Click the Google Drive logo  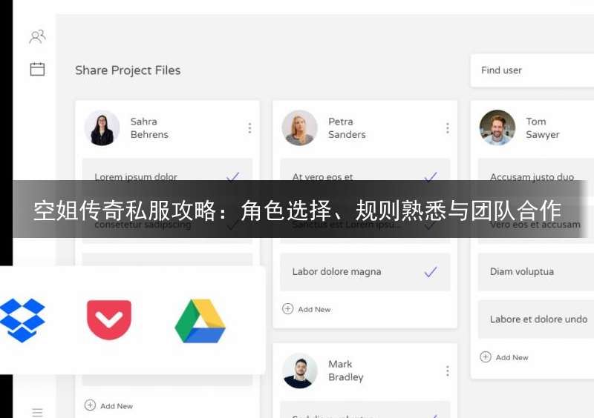click(200, 321)
